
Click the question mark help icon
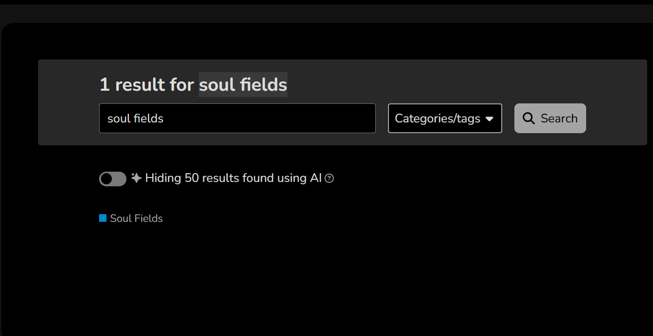329,178
